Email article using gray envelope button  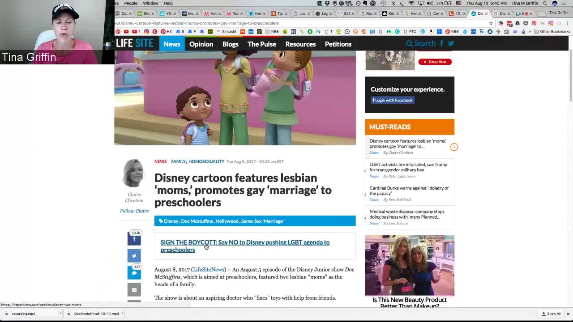click(134, 290)
